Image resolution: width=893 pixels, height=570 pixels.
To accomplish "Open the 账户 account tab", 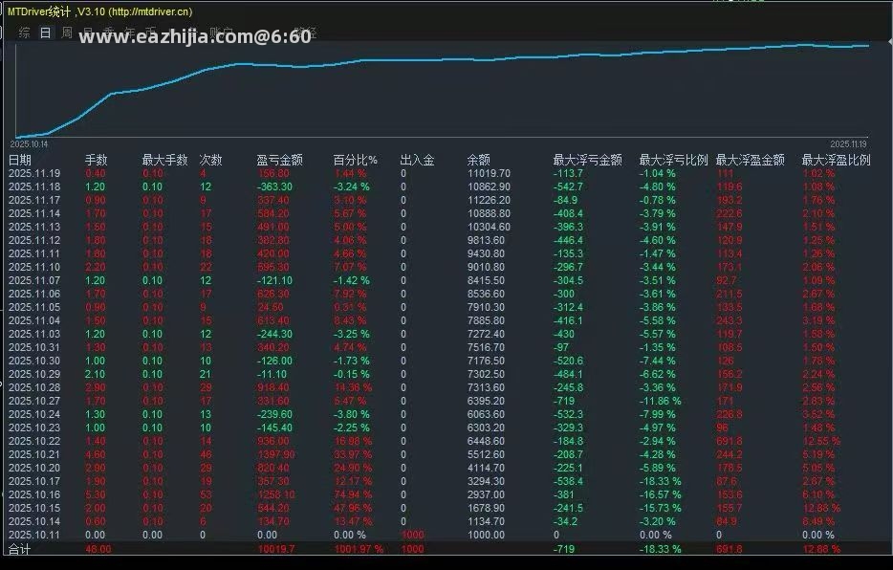I will pos(221,33).
